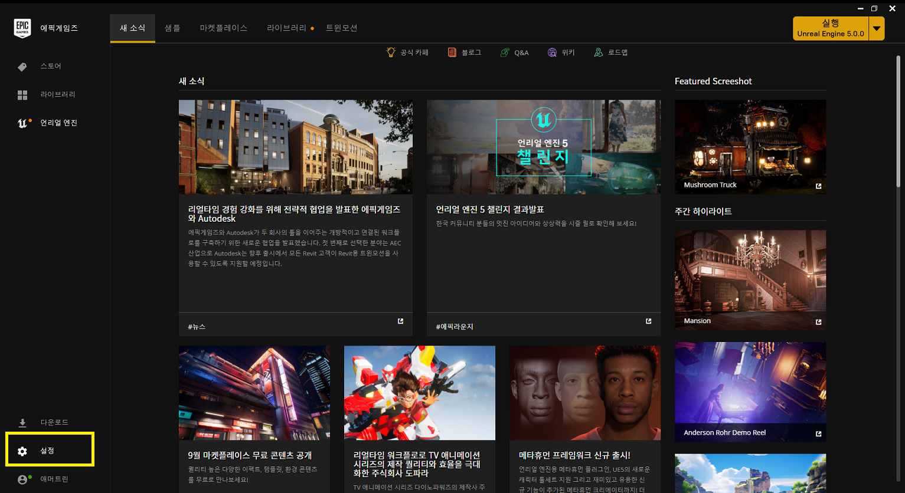905x493 pixels.
Task: Open external link icon on Mushroom Truck
Action: (818, 186)
